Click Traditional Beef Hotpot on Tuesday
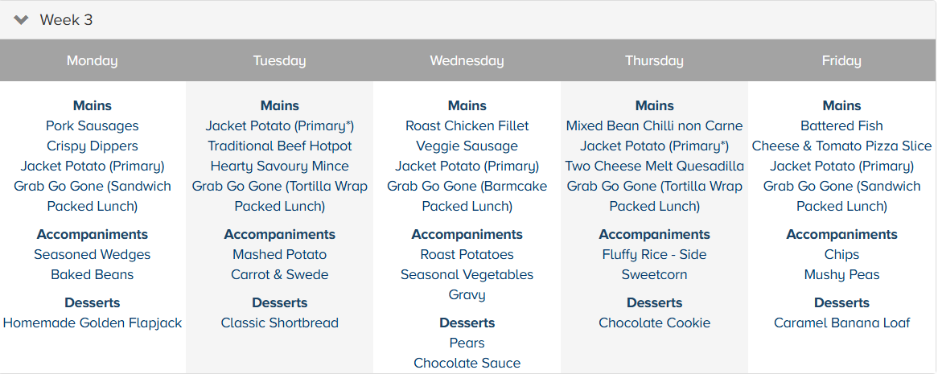This screenshot has width=938, height=374. point(279,146)
